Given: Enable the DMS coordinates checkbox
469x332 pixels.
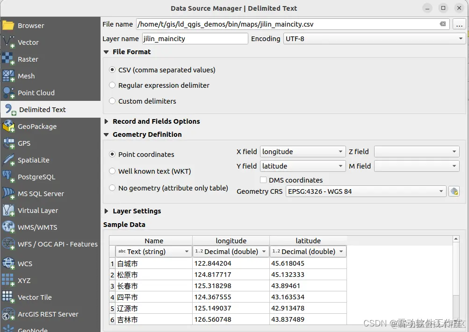Looking at the screenshot, I should pos(263,180).
